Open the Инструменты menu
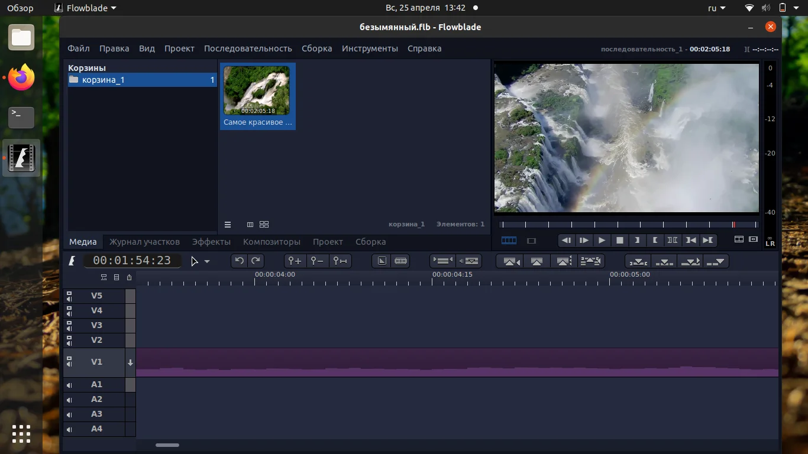This screenshot has width=808, height=454. (370, 48)
